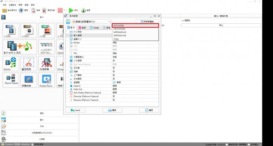Viewport: 273px width, 146px height.
Task: Click the homepage globe toolbar button
Action: coord(86,10)
